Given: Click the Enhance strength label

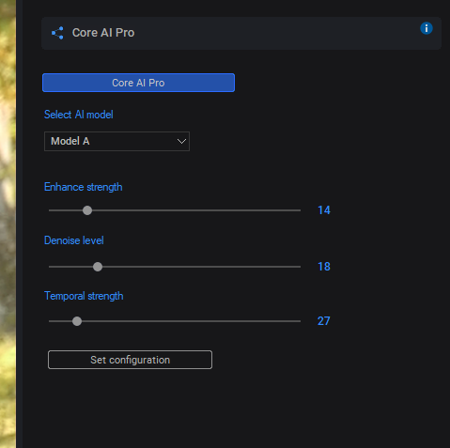Looking at the screenshot, I should coord(84,187).
